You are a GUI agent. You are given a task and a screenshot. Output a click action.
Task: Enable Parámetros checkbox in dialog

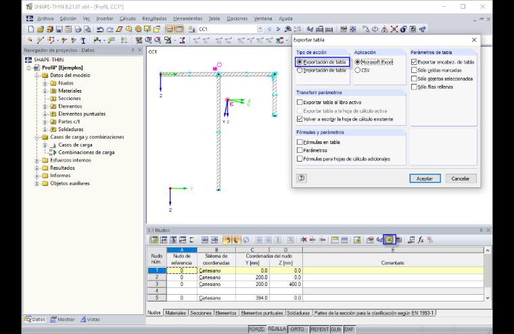click(300, 150)
